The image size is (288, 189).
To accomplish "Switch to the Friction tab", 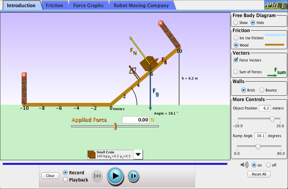I will click(54, 5).
